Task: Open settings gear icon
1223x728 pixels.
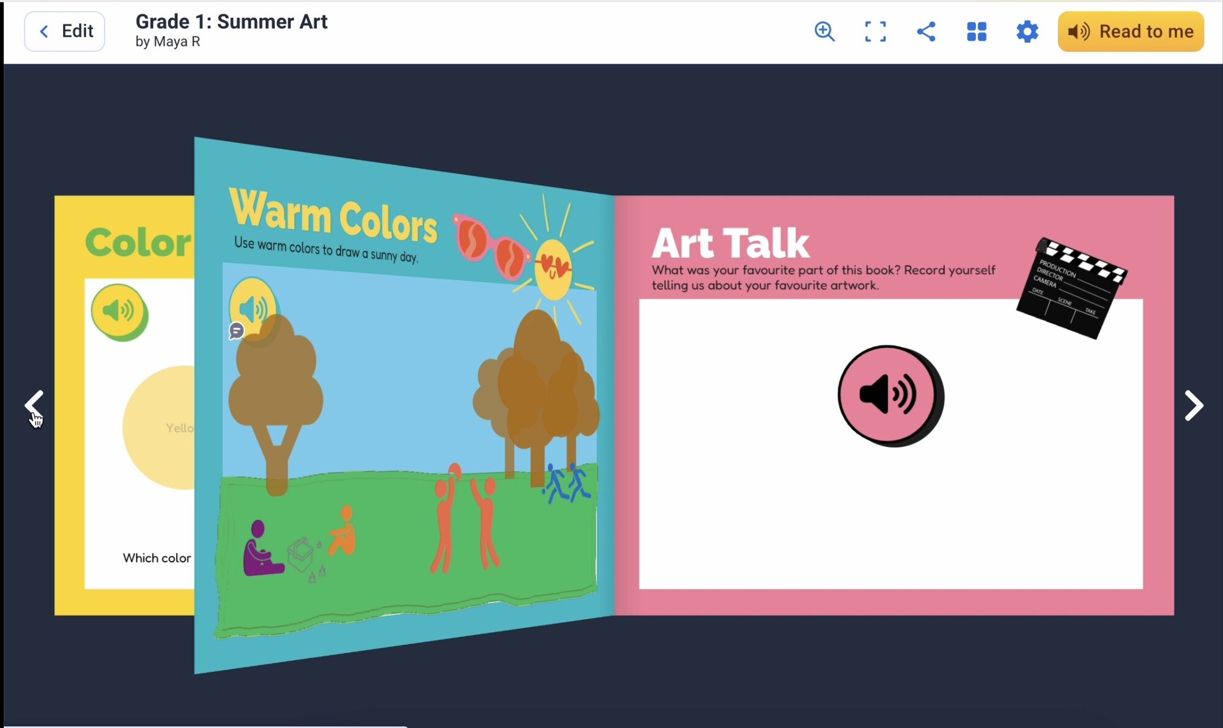Action: [1027, 31]
